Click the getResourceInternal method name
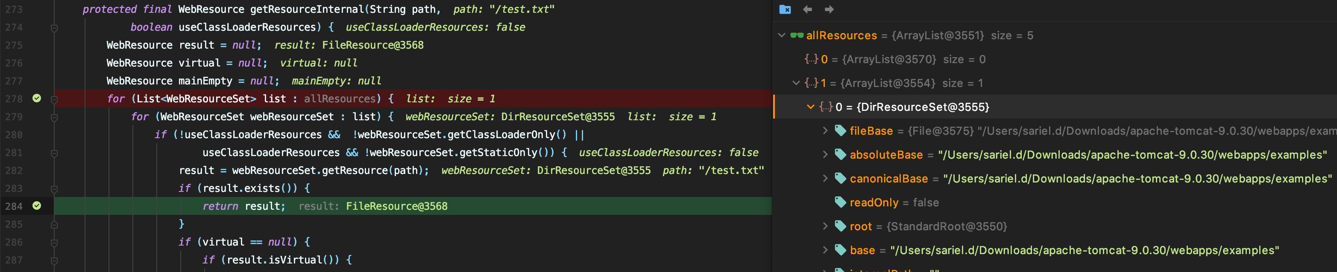Viewport: 1337px width, 272px height. 307,9
